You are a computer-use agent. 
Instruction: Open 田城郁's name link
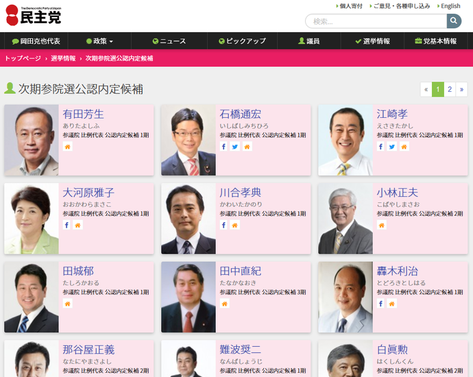point(78,271)
